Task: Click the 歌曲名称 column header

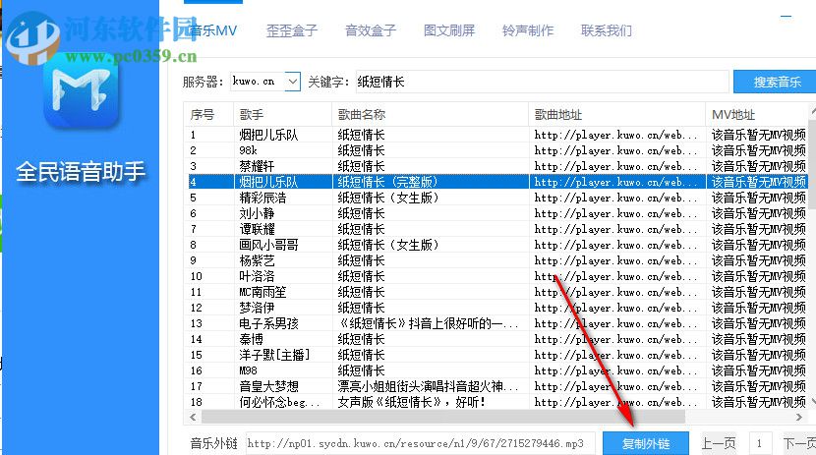Action: point(430,114)
